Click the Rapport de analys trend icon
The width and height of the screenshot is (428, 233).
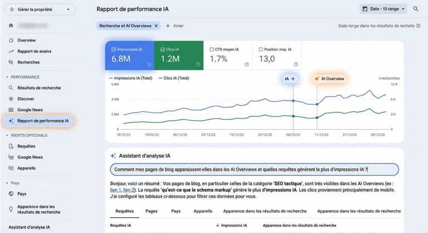point(11,51)
